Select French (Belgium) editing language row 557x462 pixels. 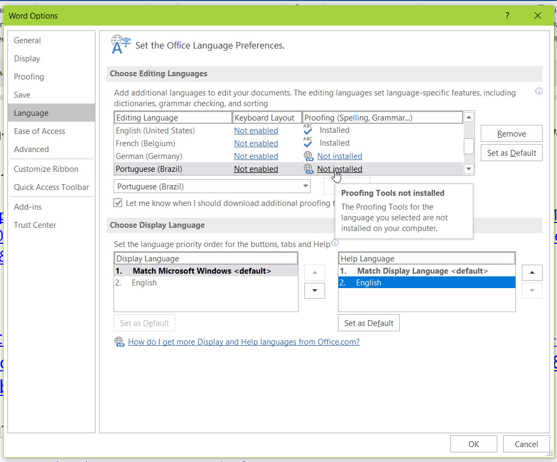(x=288, y=144)
